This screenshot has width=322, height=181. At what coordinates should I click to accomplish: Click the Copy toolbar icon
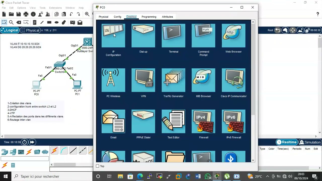click(57, 14)
